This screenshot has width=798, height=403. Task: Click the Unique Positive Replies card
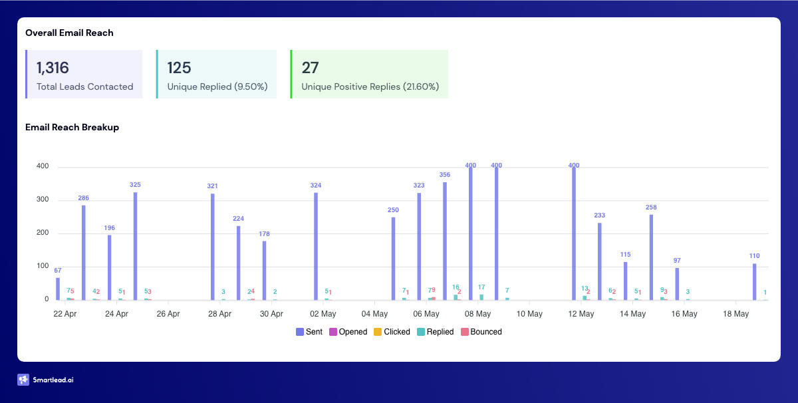point(370,74)
